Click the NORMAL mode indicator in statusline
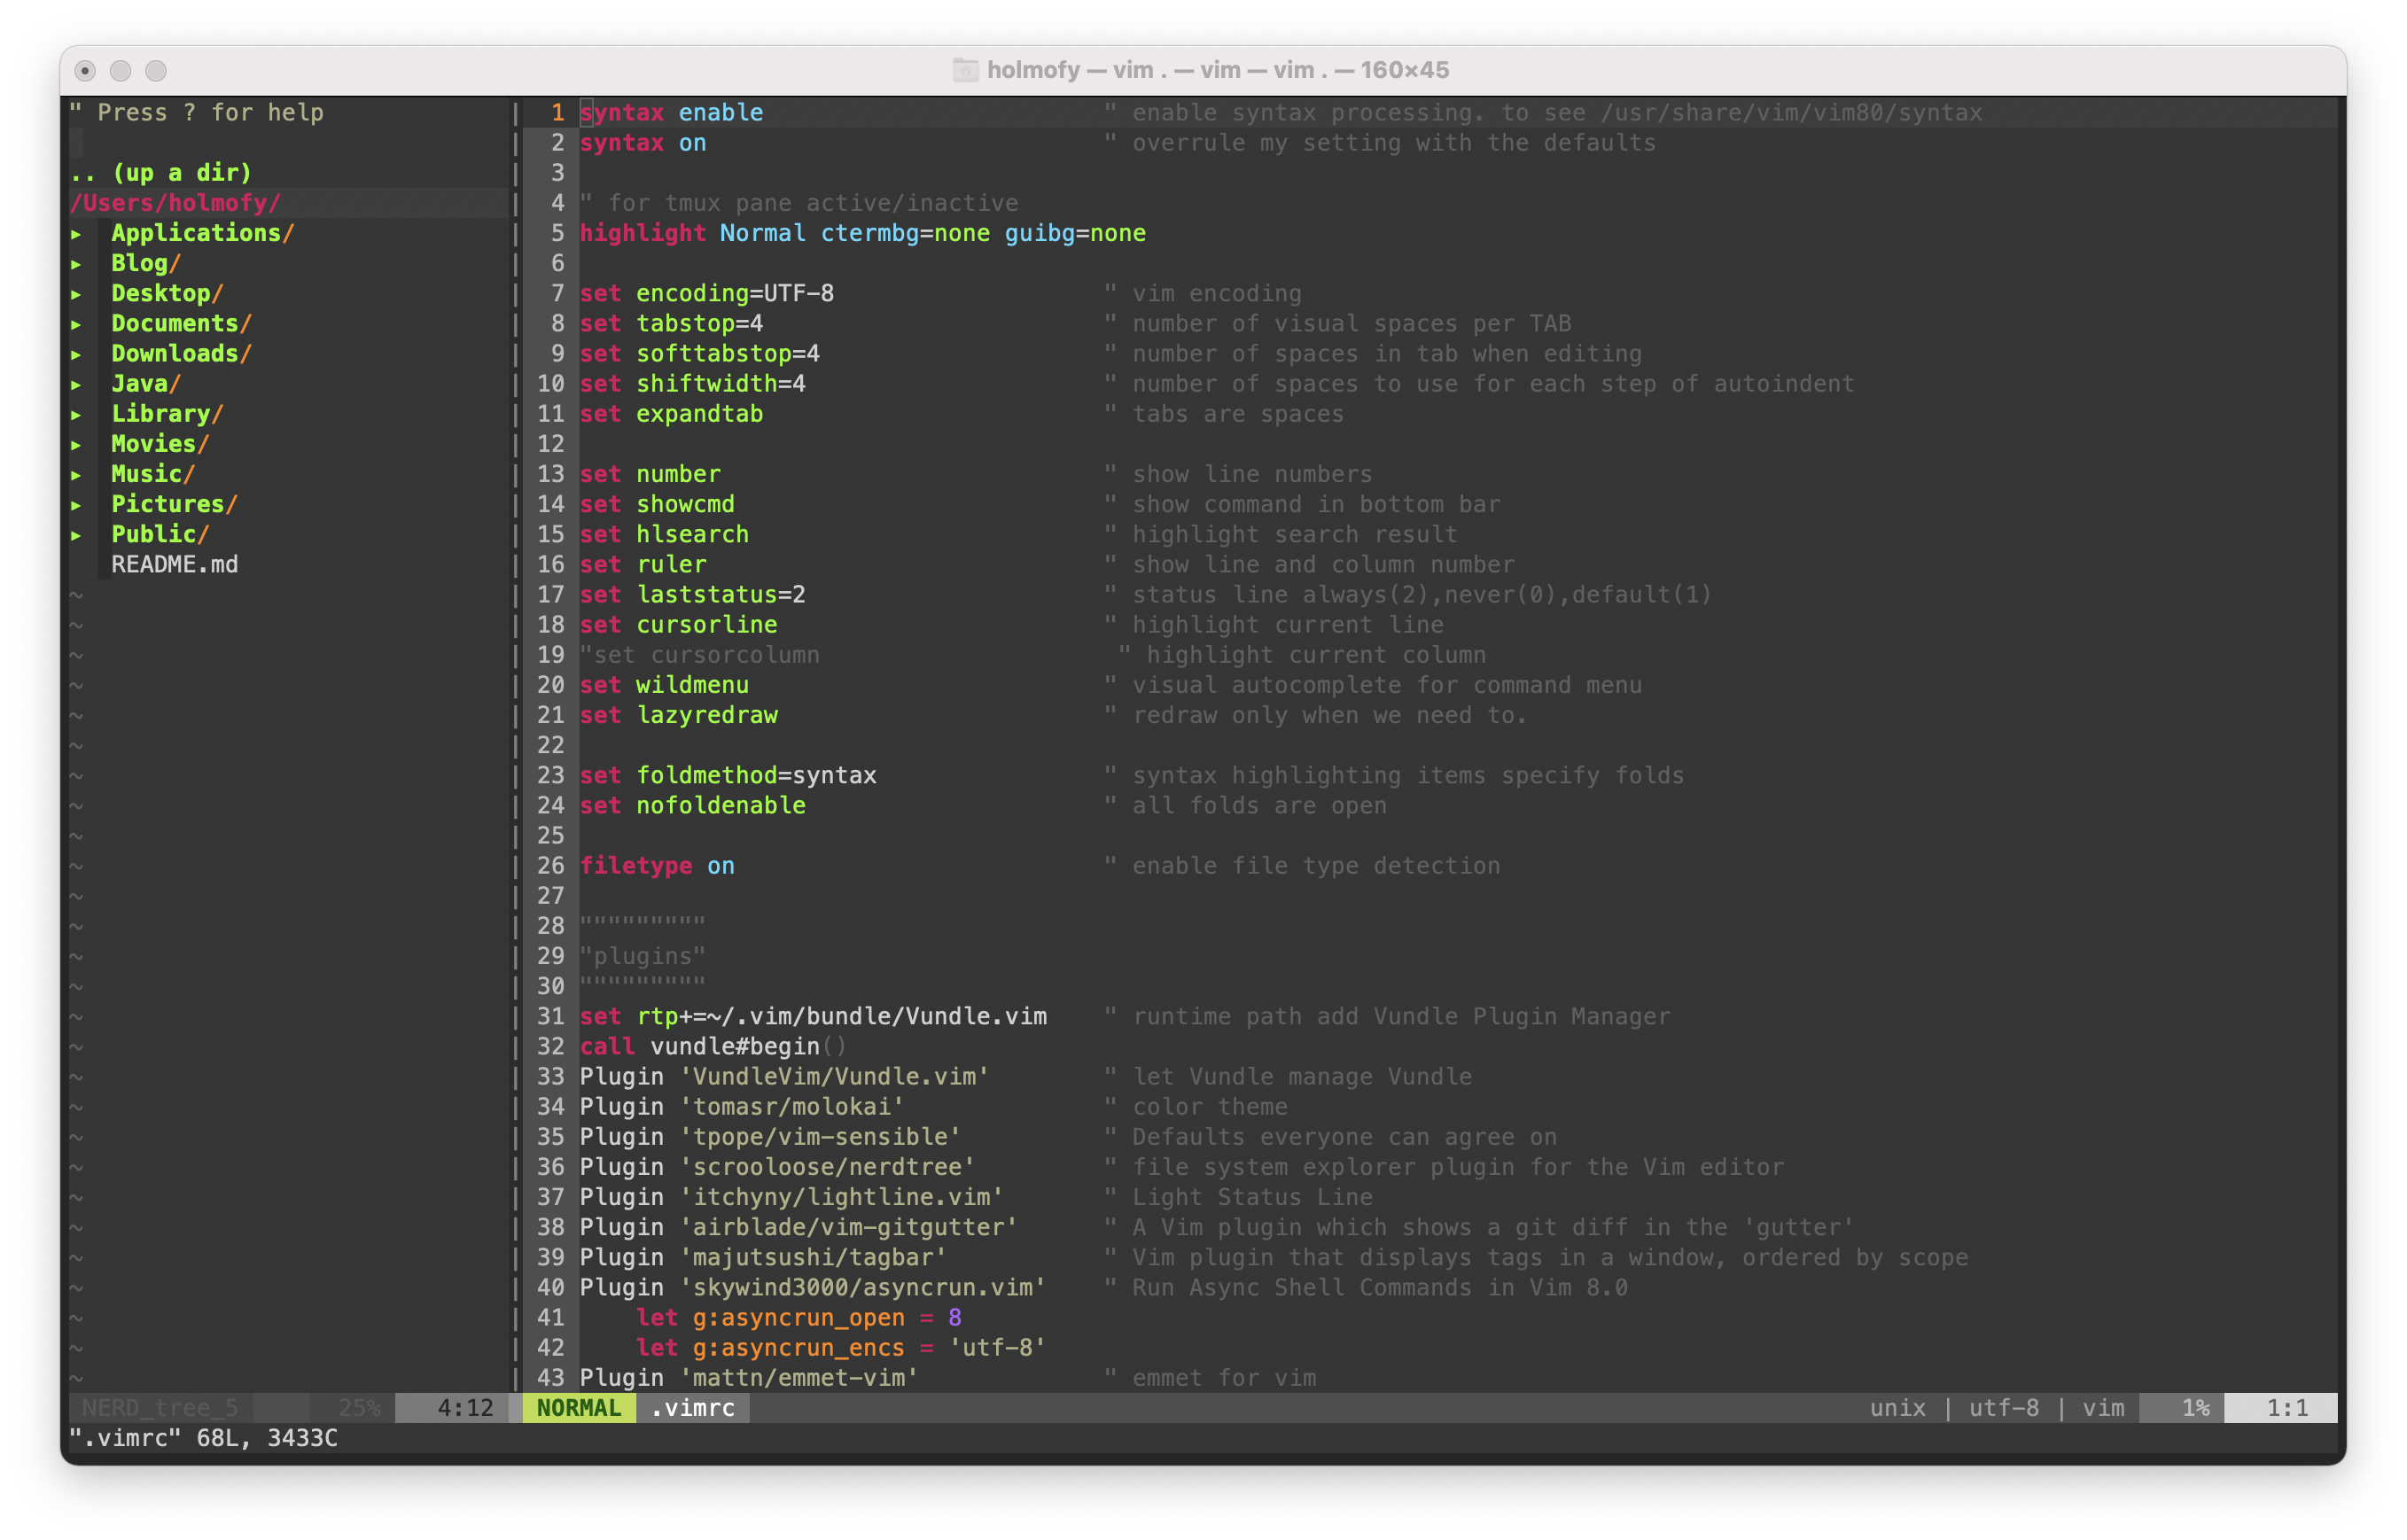2407x1540 pixels. [x=578, y=1408]
